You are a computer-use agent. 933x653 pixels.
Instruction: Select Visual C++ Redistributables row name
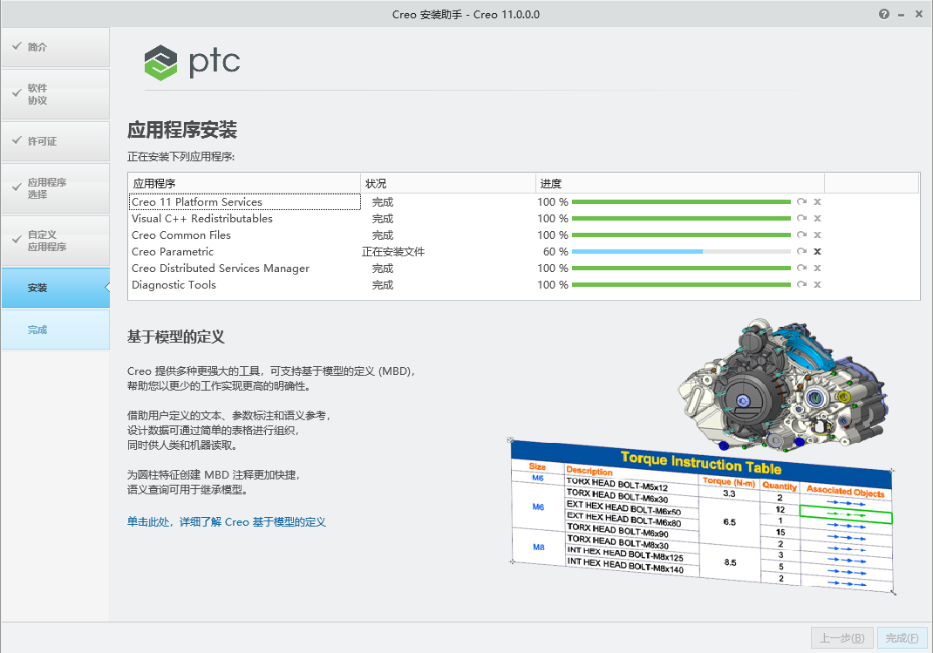(x=202, y=219)
